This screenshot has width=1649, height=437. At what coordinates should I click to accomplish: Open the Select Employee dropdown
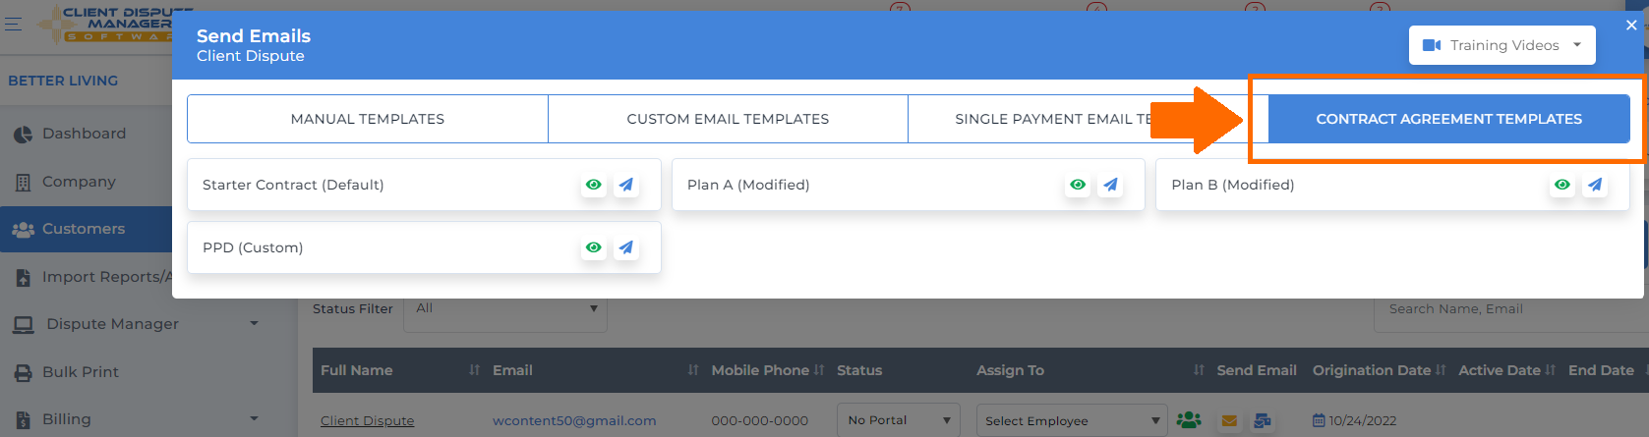[x=1072, y=420]
